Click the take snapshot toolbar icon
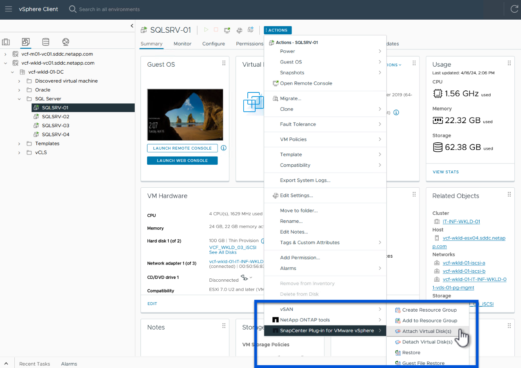The height and width of the screenshot is (368, 521). click(x=251, y=30)
